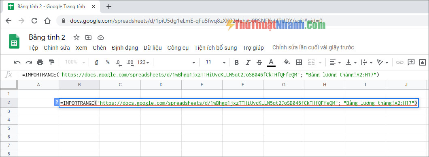Open the Định dạng menu
429x157 pixels.
click(x=125, y=48)
